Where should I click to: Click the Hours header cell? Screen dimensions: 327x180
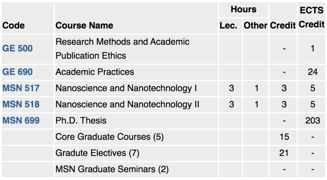point(243,10)
